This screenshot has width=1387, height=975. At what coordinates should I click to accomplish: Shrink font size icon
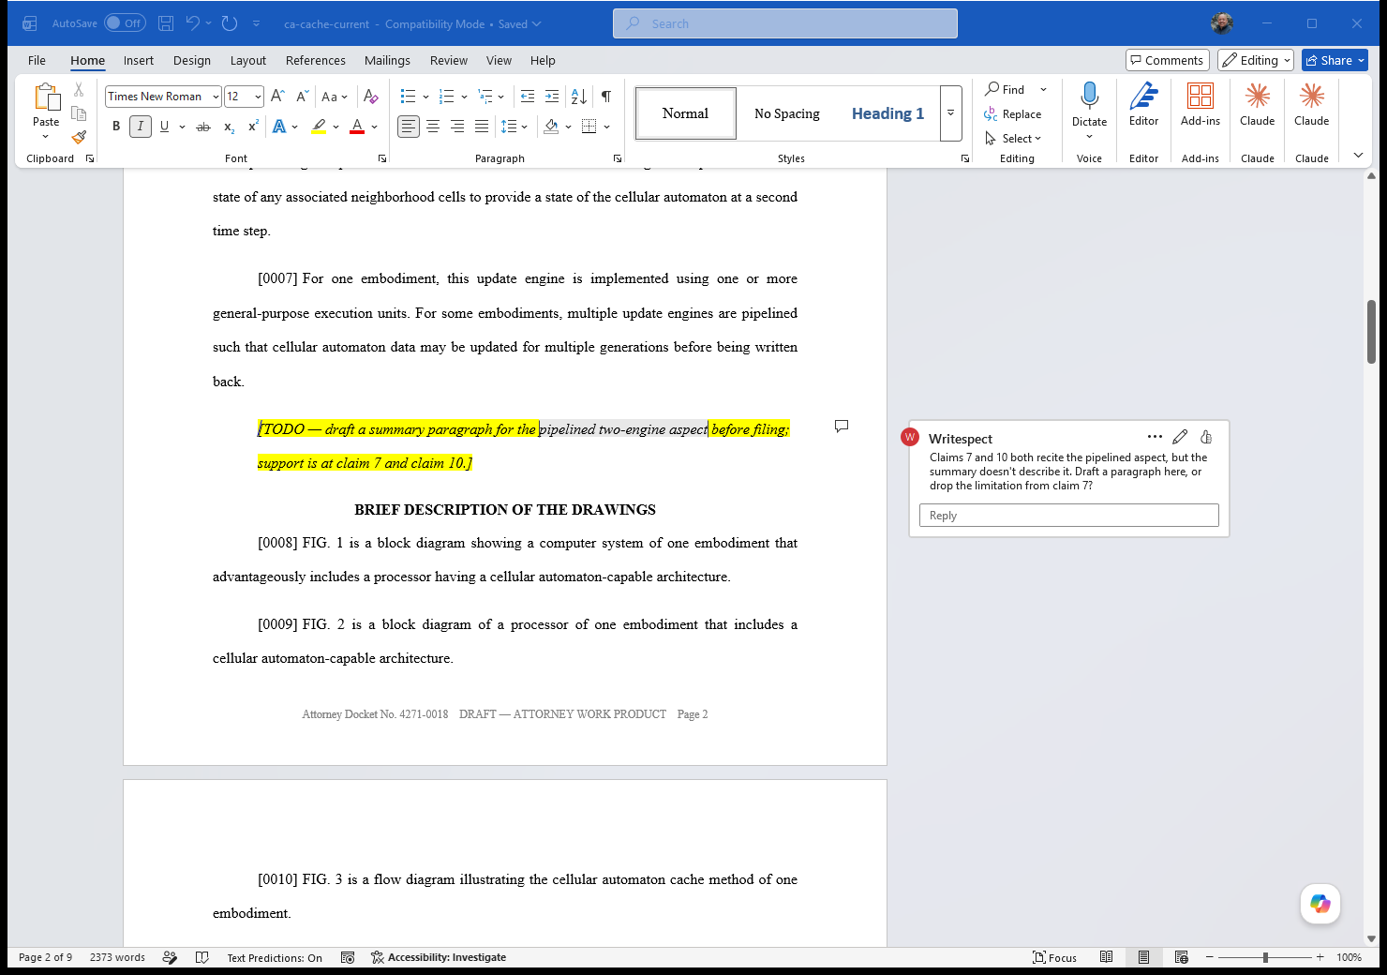(x=302, y=97)
